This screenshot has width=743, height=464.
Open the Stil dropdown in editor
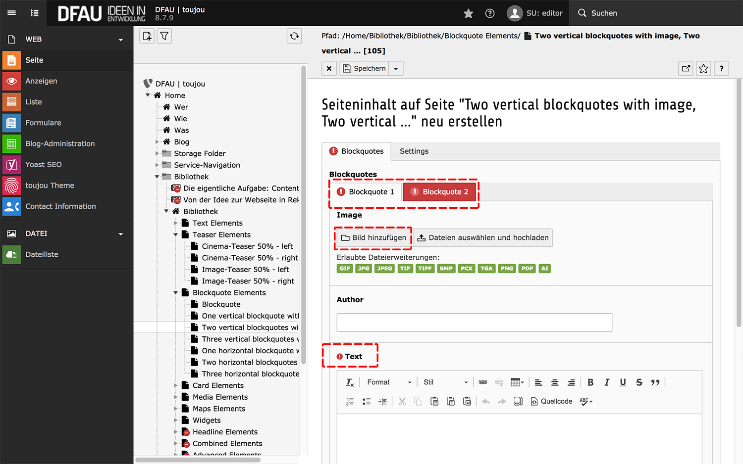(445, 382)
